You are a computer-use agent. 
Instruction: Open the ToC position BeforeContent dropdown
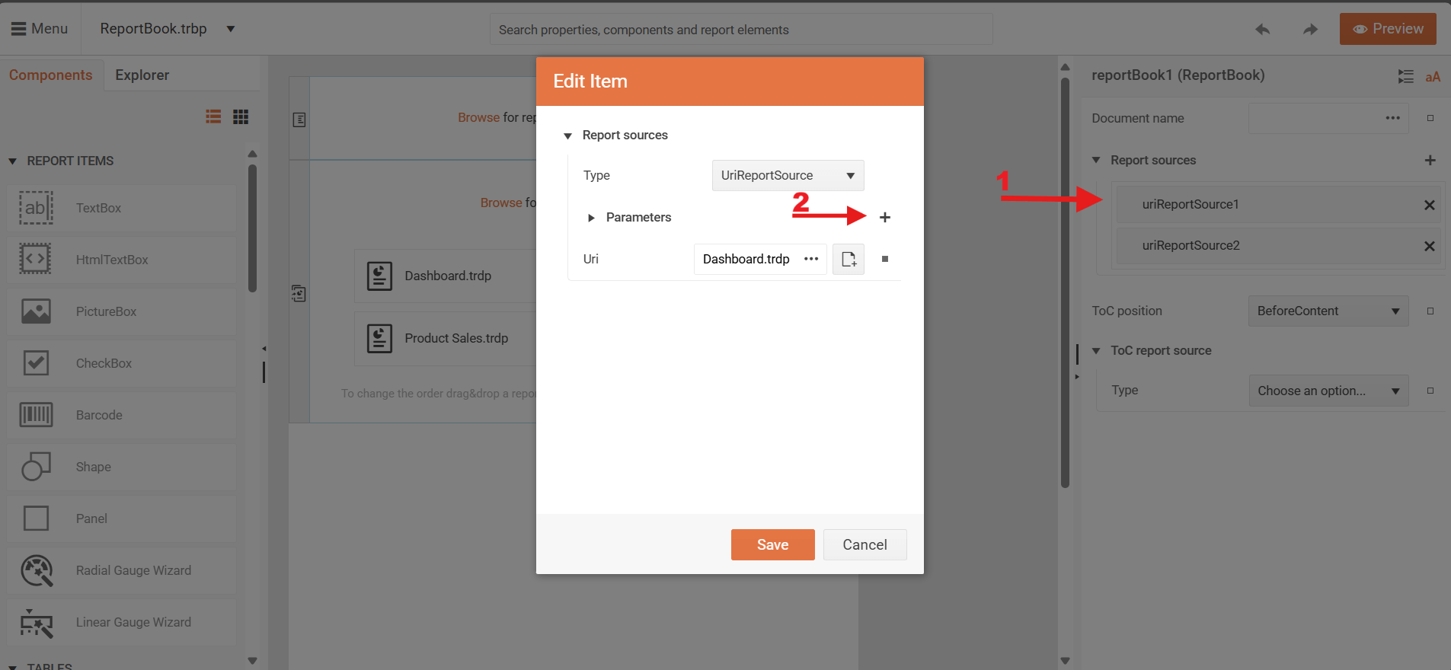coord(1328,311)
